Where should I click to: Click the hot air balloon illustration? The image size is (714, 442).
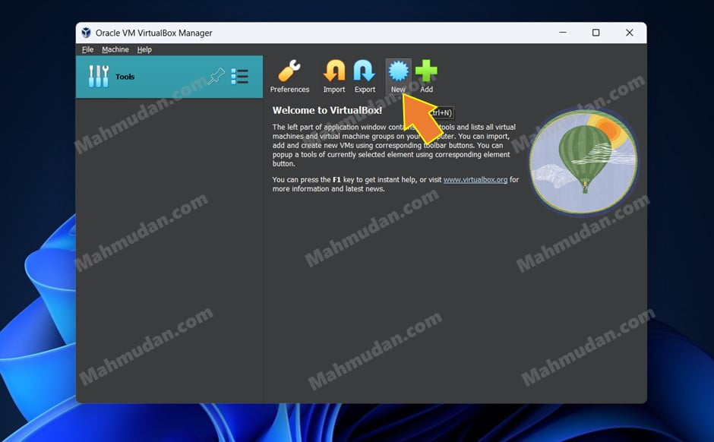click(583, 160)
